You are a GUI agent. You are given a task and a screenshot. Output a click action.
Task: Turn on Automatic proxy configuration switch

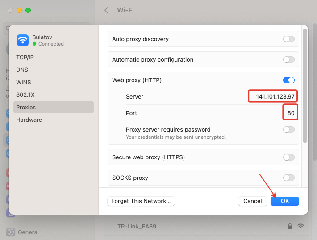288,60
